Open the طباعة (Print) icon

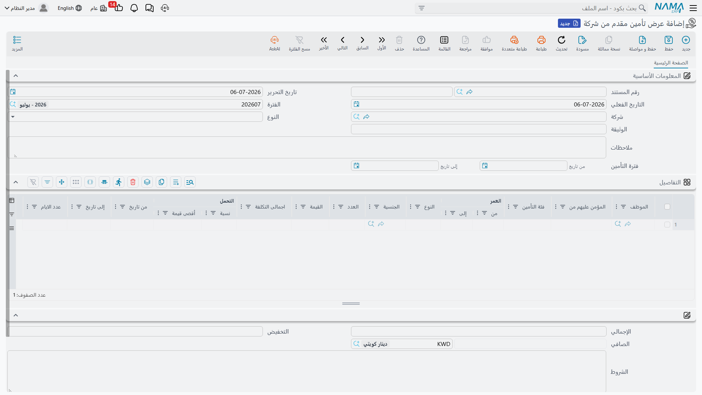(541, 40)
